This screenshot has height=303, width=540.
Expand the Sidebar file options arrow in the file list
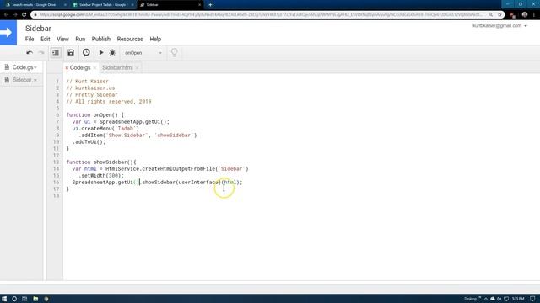[x=35, y=81]
